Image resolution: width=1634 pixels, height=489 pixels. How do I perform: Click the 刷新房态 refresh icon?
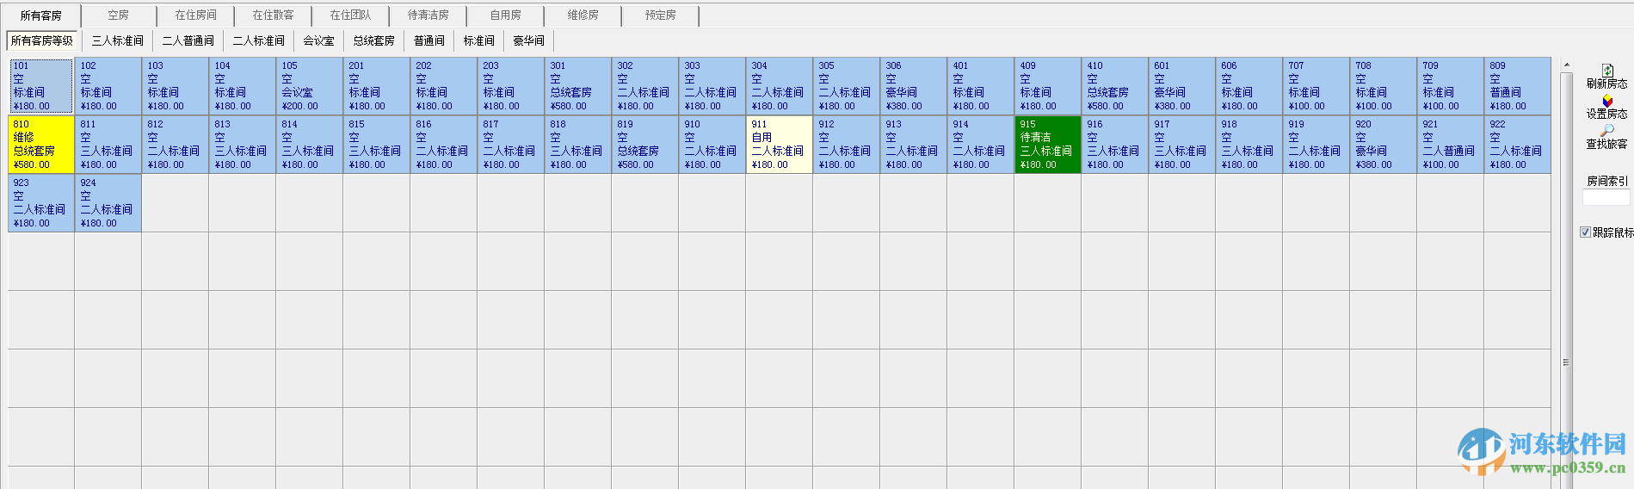[x=1606, y=70]
